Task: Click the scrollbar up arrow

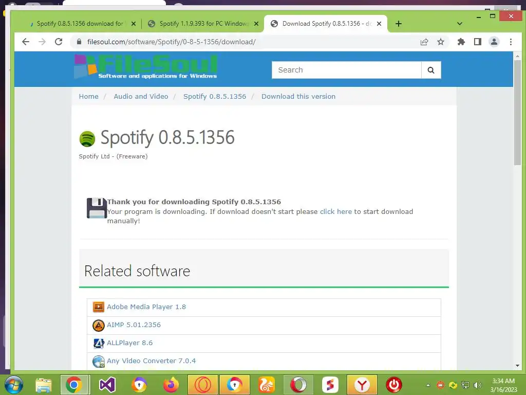Action: (517, 56)
